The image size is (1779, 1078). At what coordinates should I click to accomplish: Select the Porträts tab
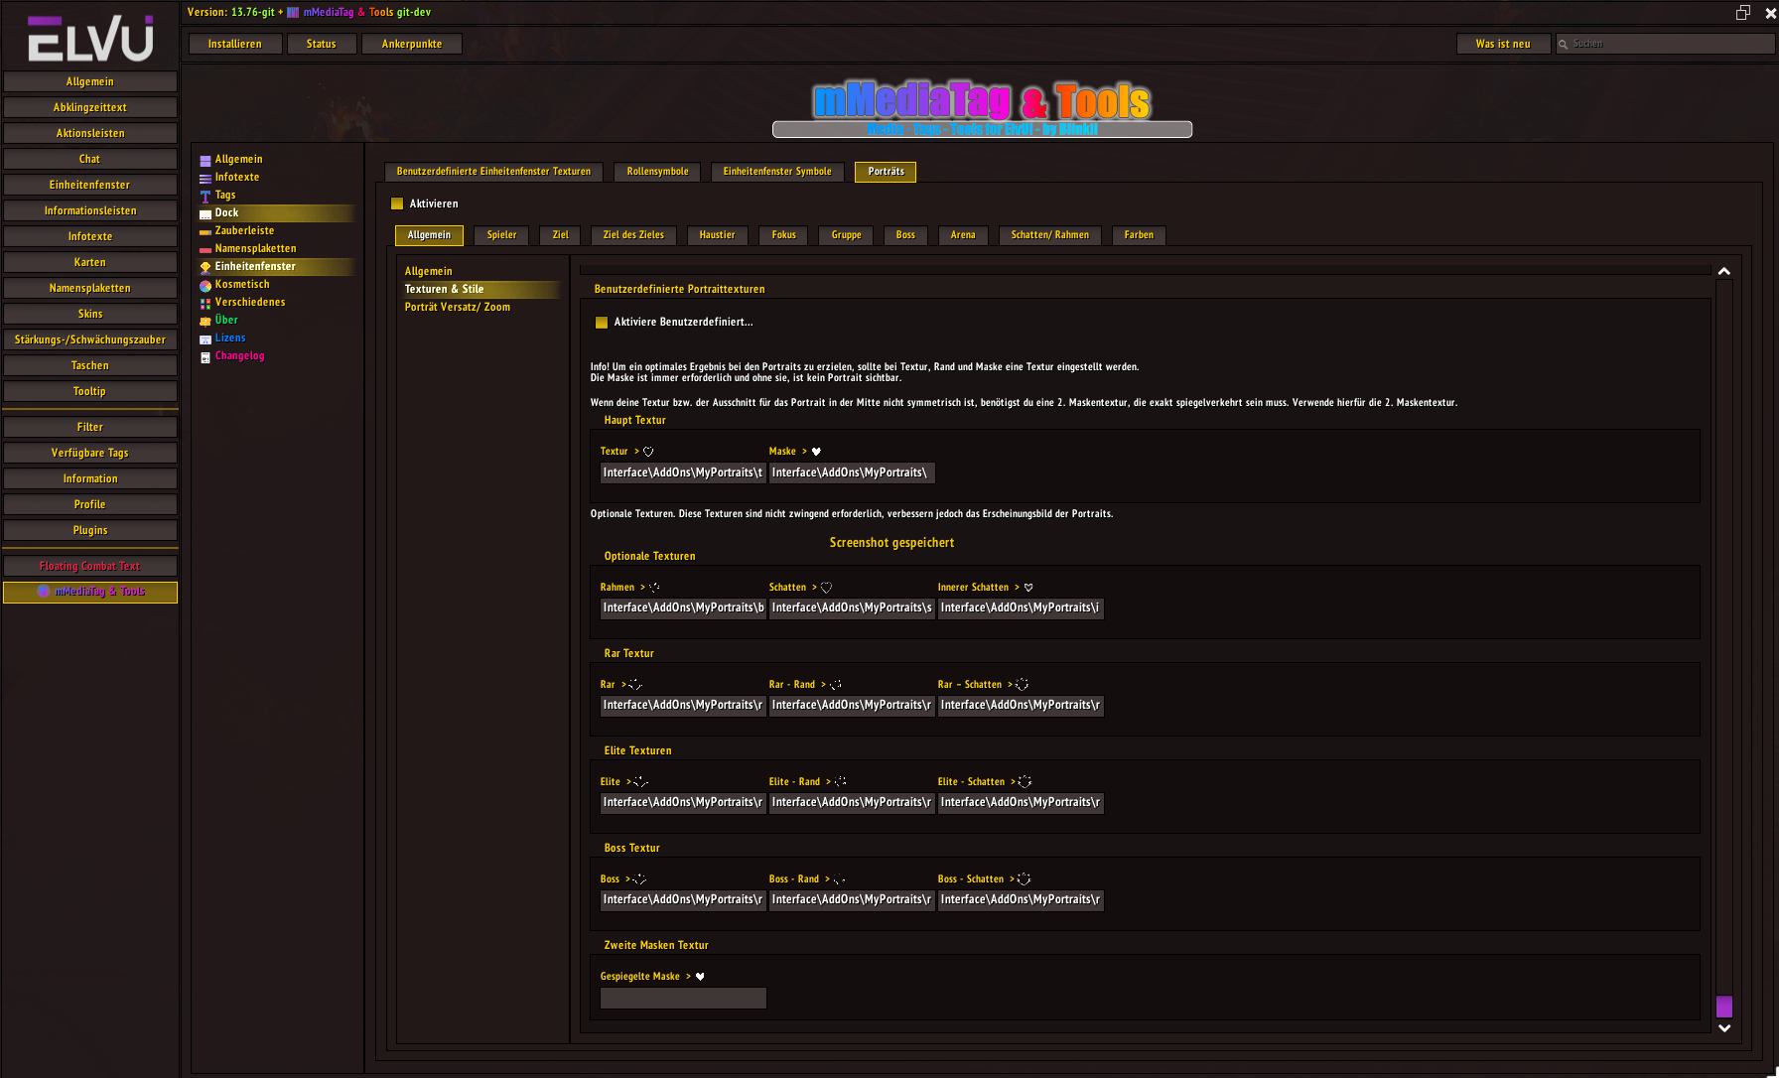click(886, 172)
